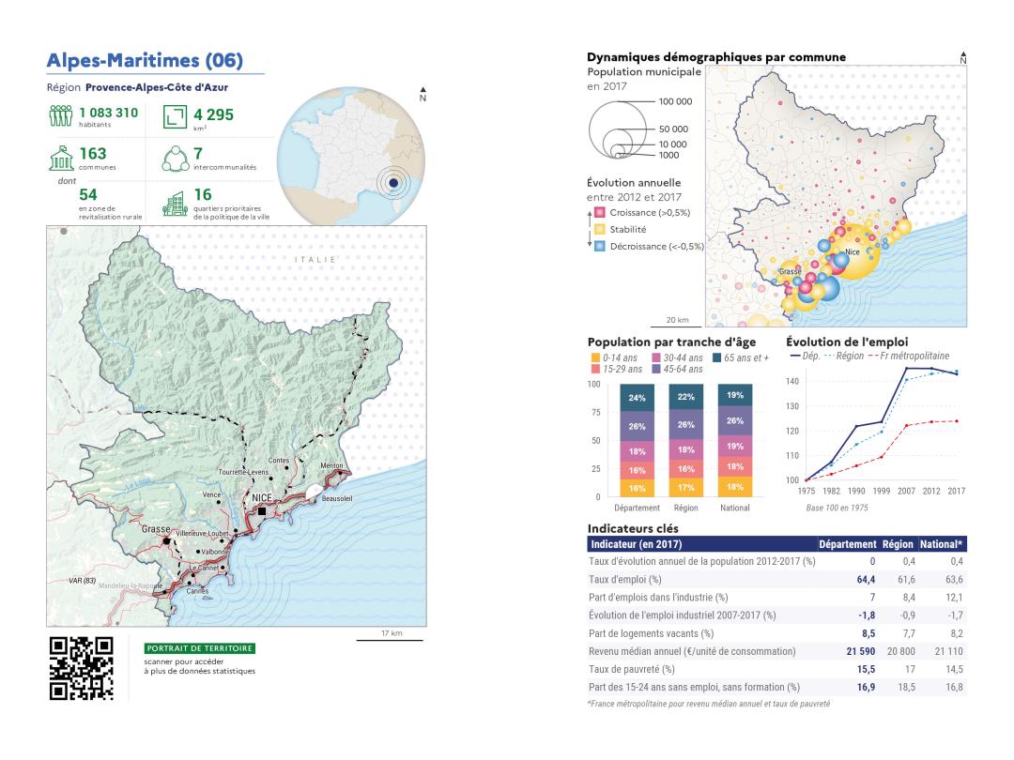Click the 22% segment of the Région bar

pos(686,397)
